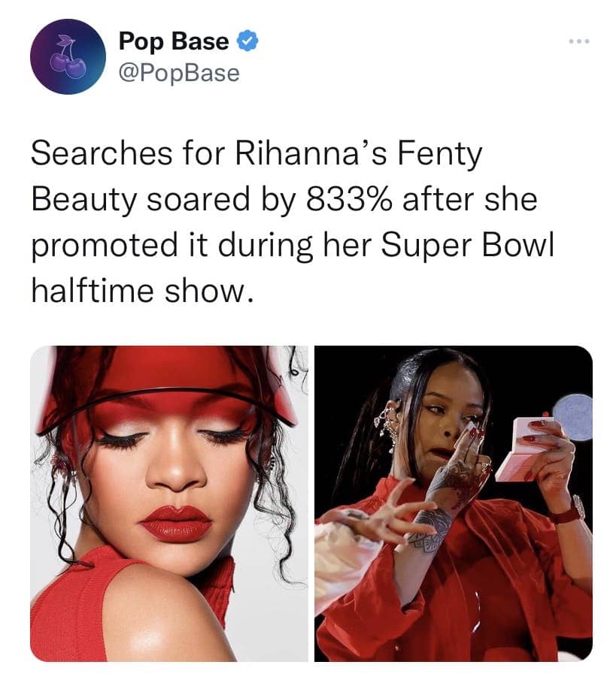Open the right halftime show photo
607x689 pixels.
click(x=454, y=503)
